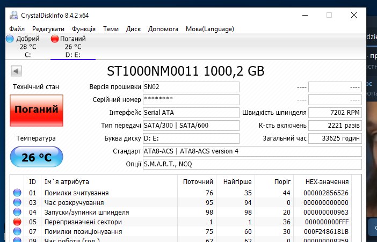Screen dimensions: 377x242
Task: Click the SATA/300 | SATA/600 transfer mode field
Action: pos(191,126)
